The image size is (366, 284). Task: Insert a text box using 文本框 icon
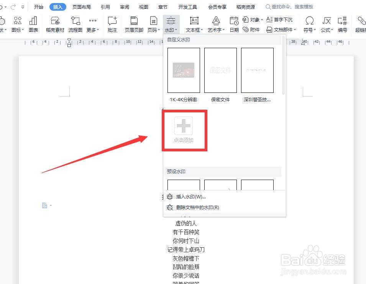coord(194,24)
